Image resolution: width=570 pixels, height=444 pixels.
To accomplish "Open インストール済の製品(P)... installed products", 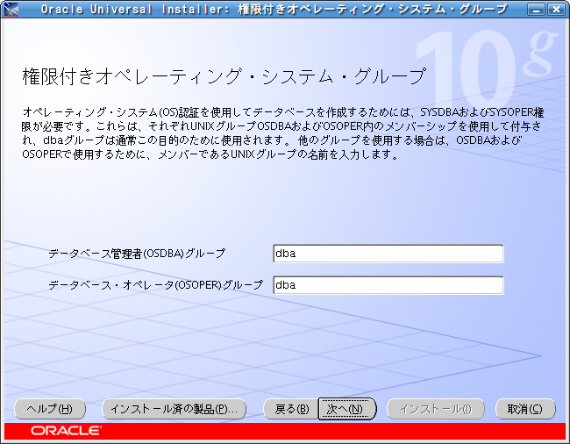I will (175, 409).
